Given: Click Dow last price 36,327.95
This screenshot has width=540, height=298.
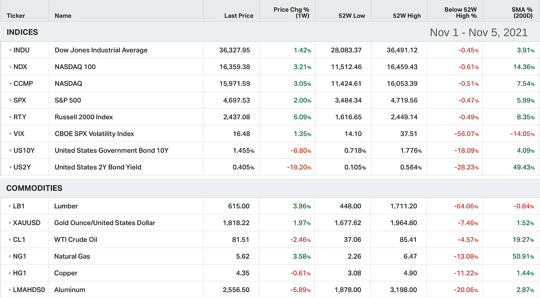Looking at the screenshot, I should pyautogui.click(x=235, y=50).
